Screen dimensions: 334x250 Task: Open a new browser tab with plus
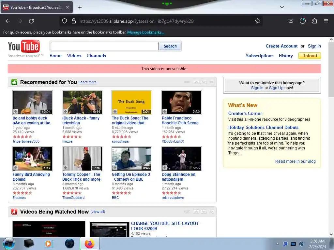(80, 7)
